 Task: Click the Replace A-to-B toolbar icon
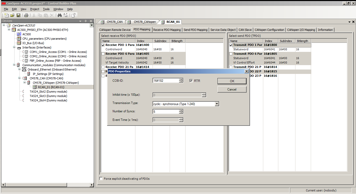pos(66,15)
